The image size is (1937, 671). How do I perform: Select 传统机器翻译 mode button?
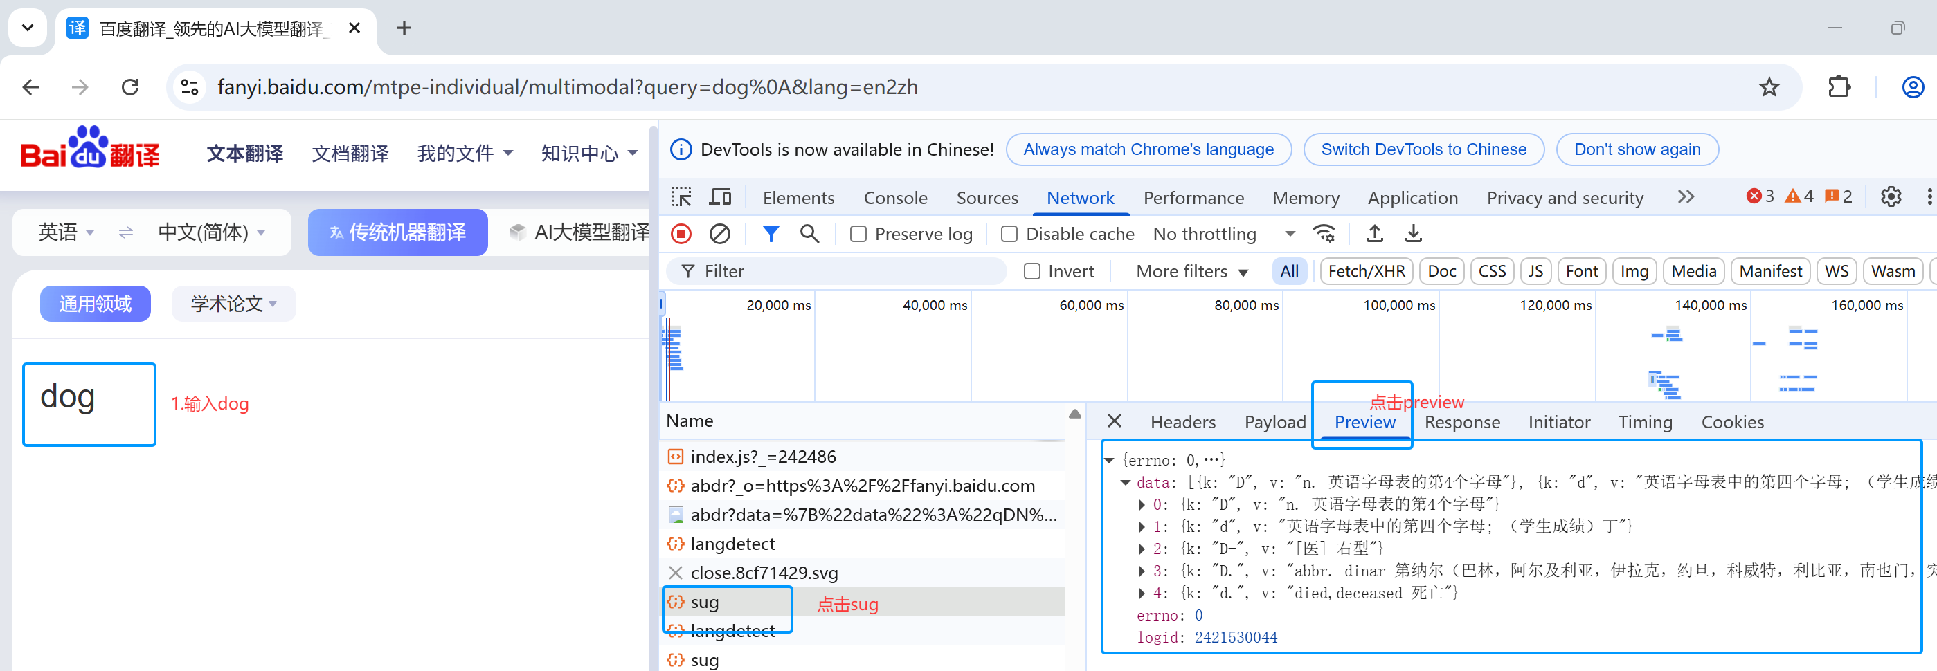pyautogui.click(x=398, y=232)
